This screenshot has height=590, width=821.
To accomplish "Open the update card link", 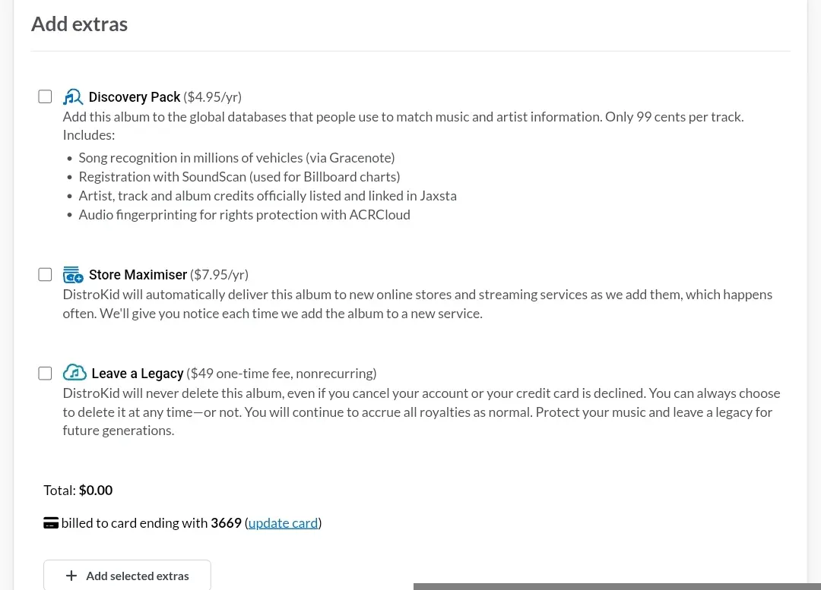I will coord(284,523).
